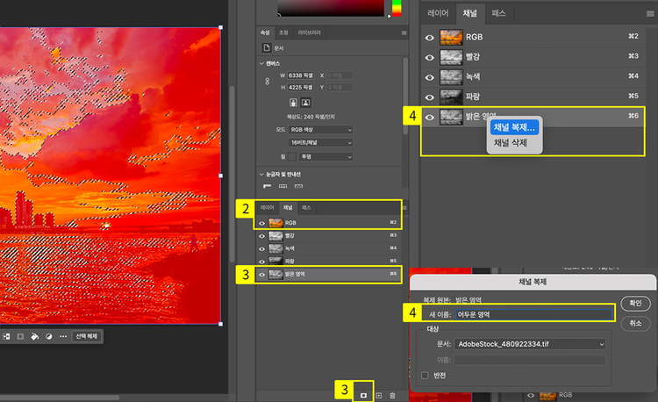Open the 문서 AdobeStock_480922334.tif dropdown

[530, 344]
